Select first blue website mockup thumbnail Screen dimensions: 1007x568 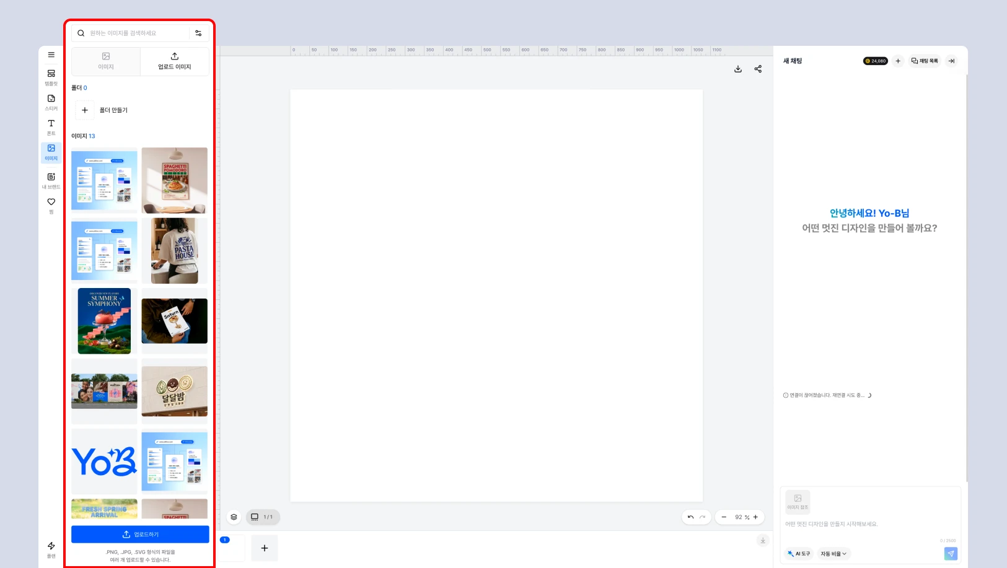104,180
